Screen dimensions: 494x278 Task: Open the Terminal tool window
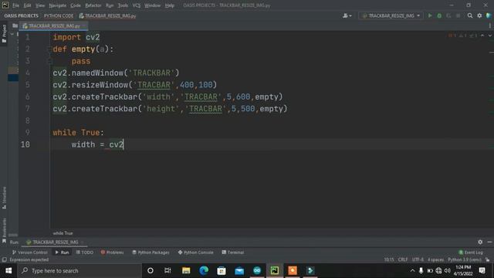tap(233, 253)
